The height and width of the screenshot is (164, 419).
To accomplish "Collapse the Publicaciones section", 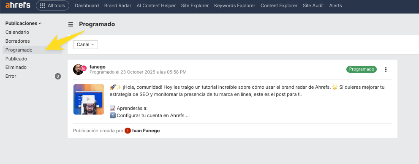I will (x=24, y=23).
